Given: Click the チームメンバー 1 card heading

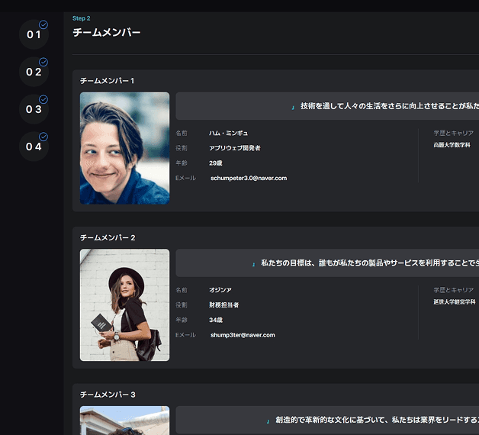Looking at the screenshot, I should (x=108, y=81).
